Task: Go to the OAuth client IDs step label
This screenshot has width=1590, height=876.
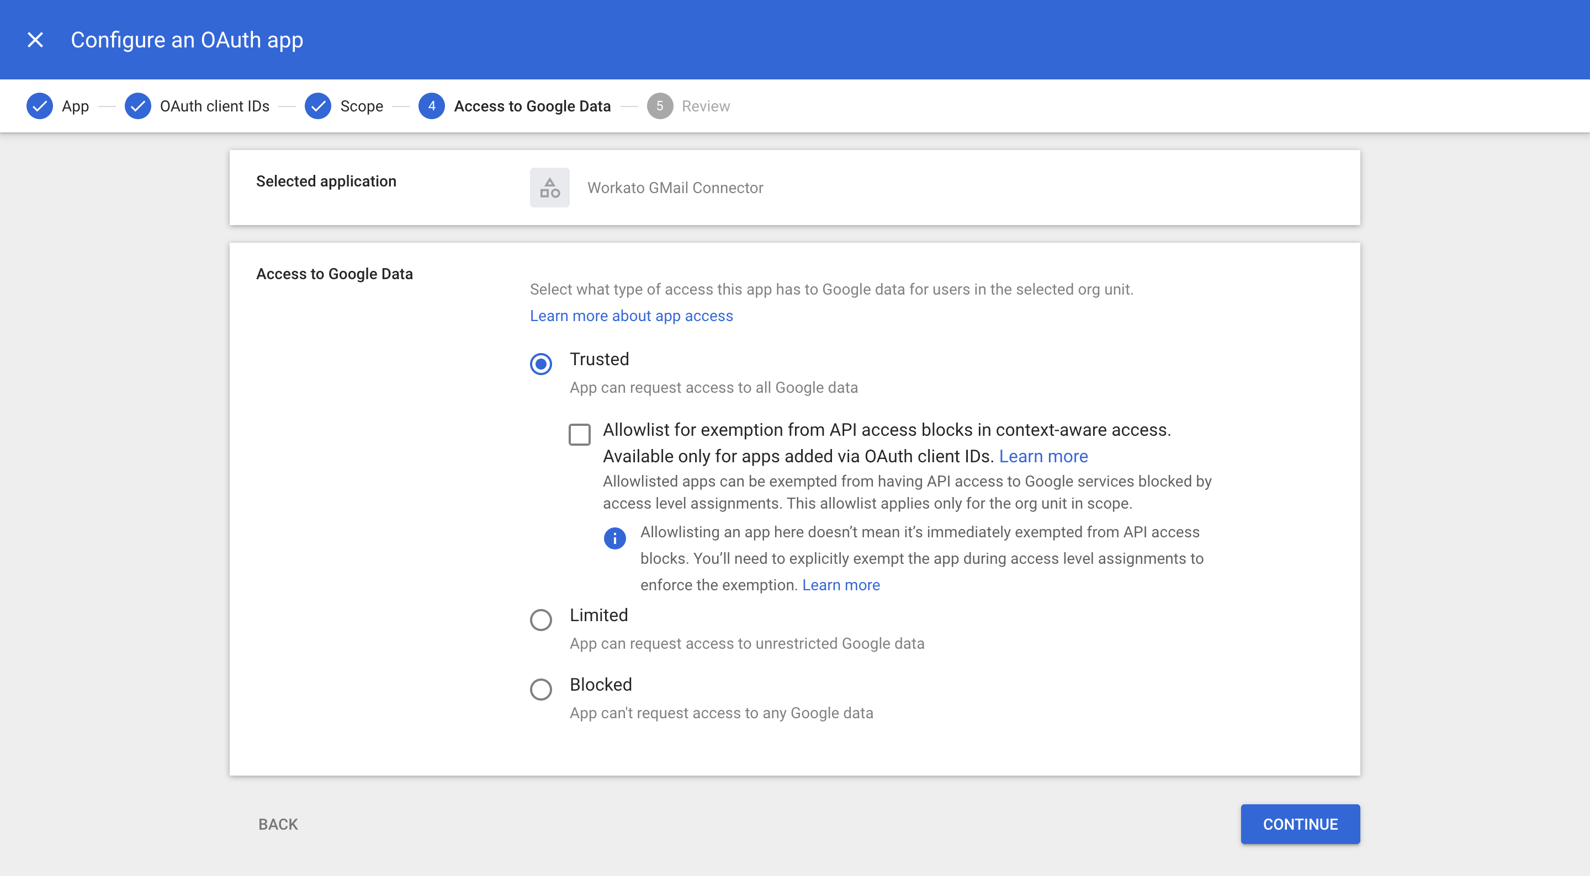Action: pyautogui.click(x=214, y=106)
